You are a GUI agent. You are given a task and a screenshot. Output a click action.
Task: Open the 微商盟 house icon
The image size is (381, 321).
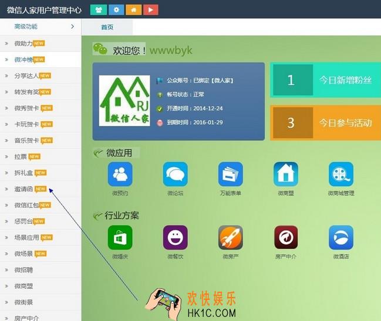pyautogui.click(x=286, y=174)
